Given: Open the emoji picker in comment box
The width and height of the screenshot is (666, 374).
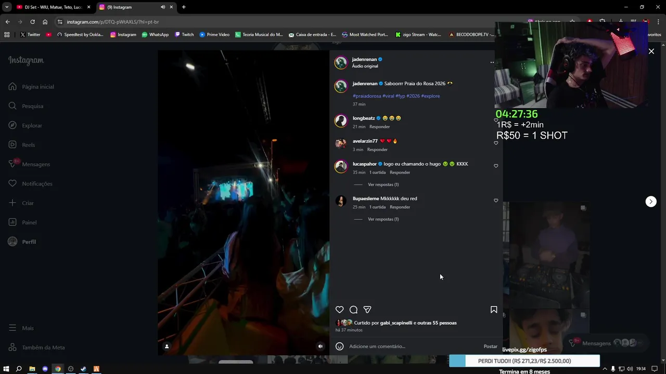Looking at the screenshot, I should coord(339,346).
